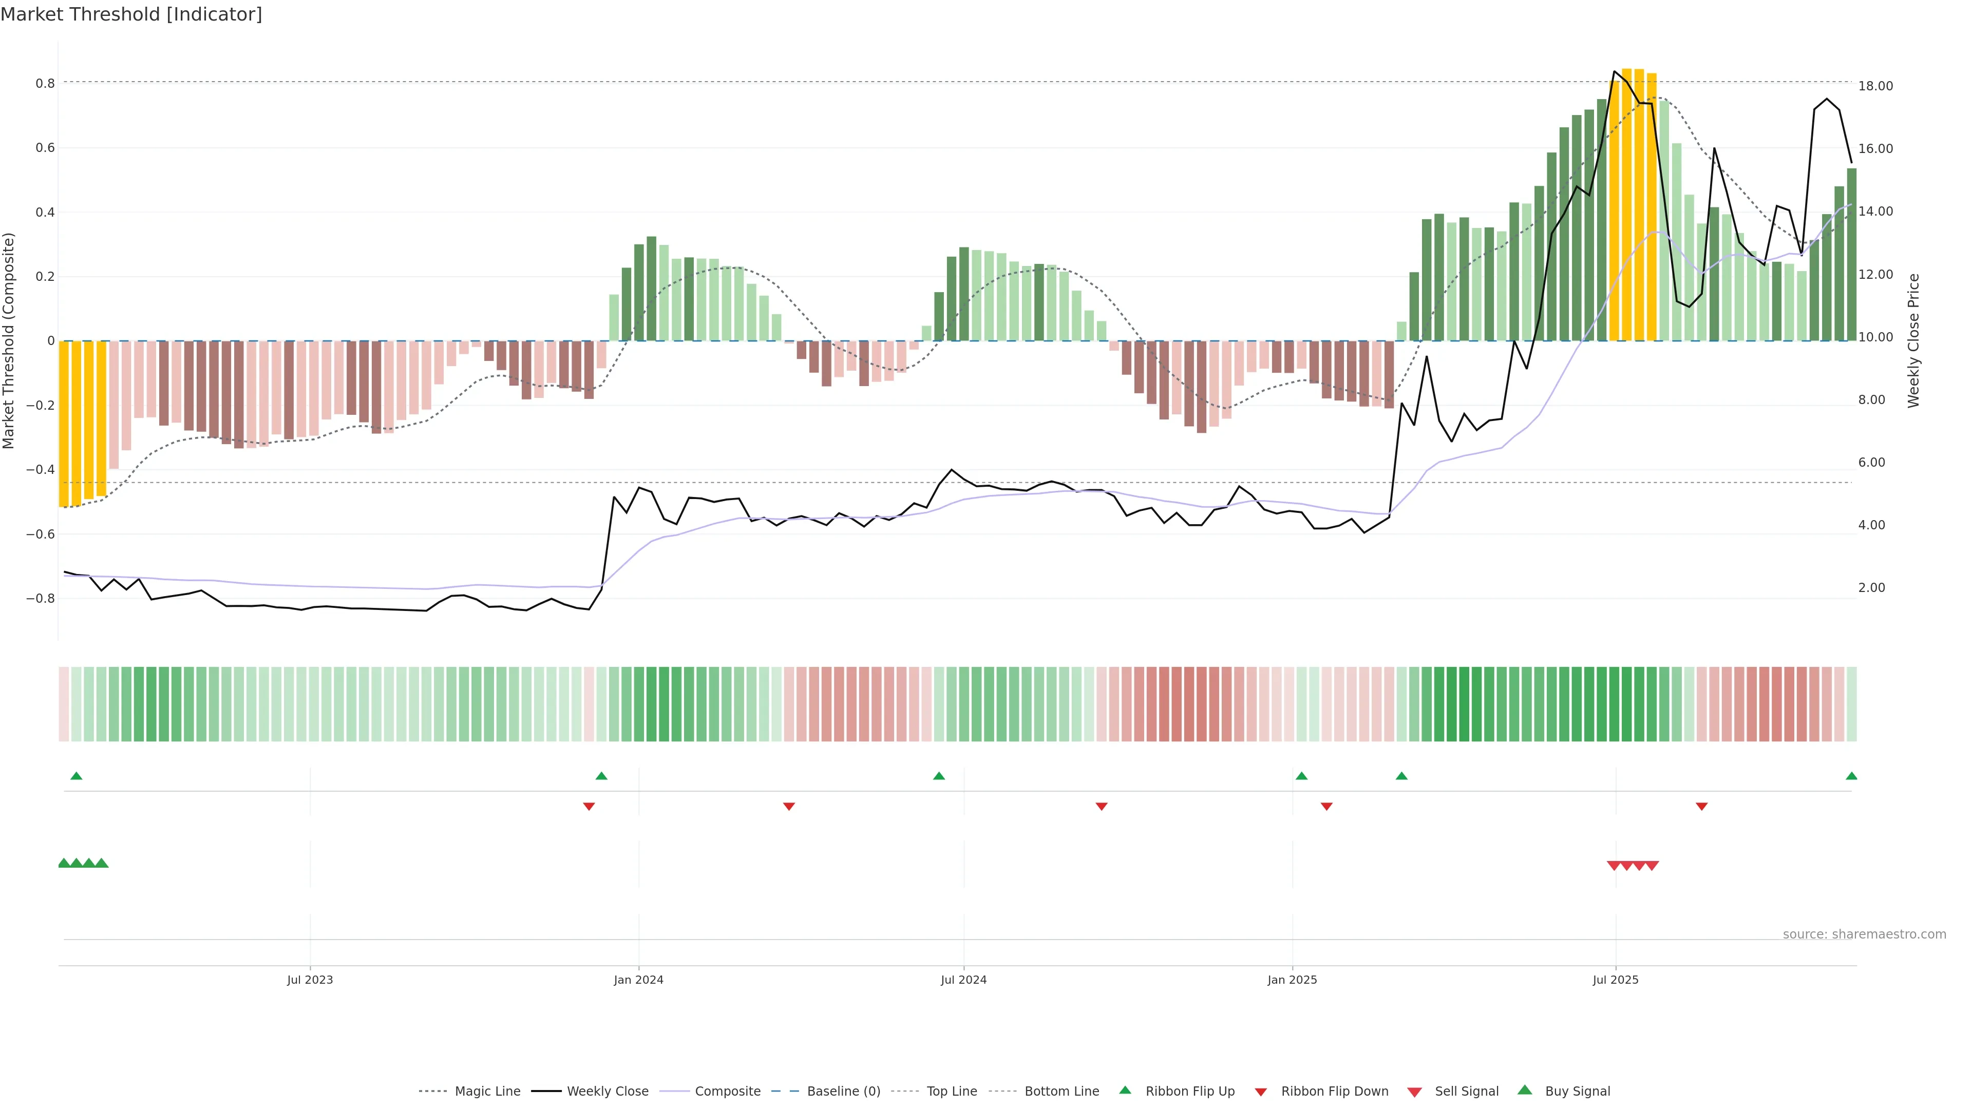Click the Ribbon Flip Up legend triangle icon
This screenshot has width=1972, height=1109.
tap(1125, 1090)
